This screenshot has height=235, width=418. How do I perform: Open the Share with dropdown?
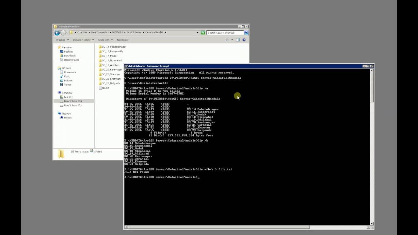pos(105,40)
